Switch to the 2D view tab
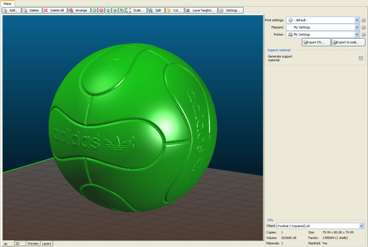Viewport: 368px width, 247px height. click(20, 244)
